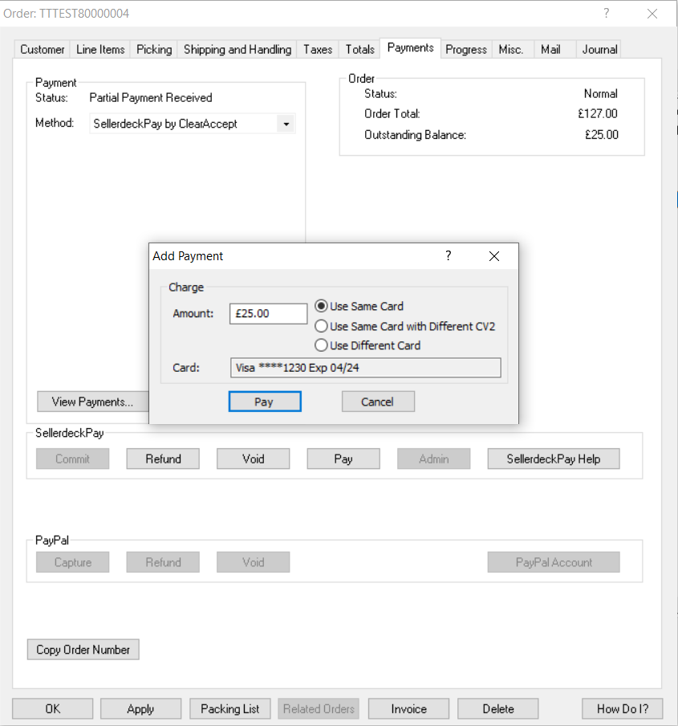Open the Line Items tab
Screen dimensions: 678x726
(x=100, y=49)
